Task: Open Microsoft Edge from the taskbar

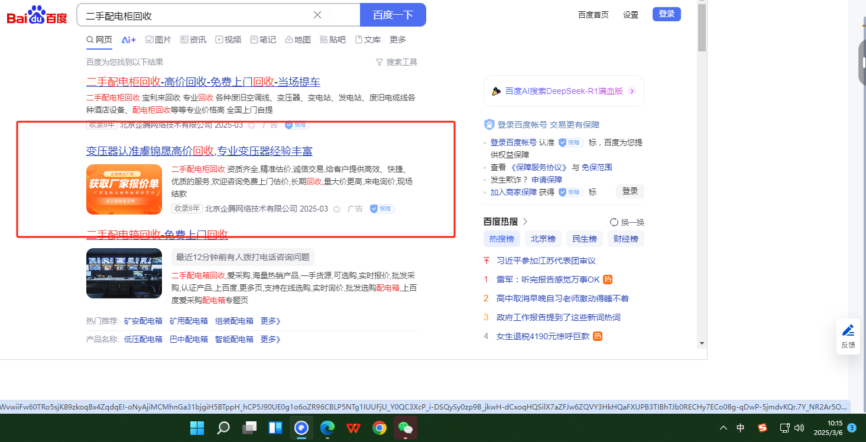Action: tap(327, 428)
